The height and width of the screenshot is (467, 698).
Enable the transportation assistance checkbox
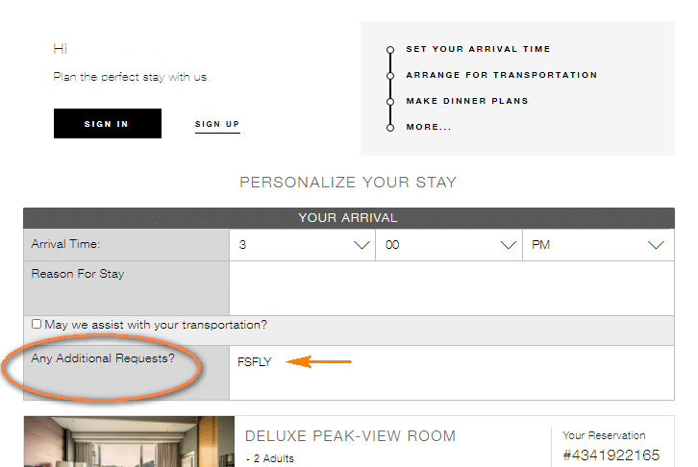tap(37, 324)
